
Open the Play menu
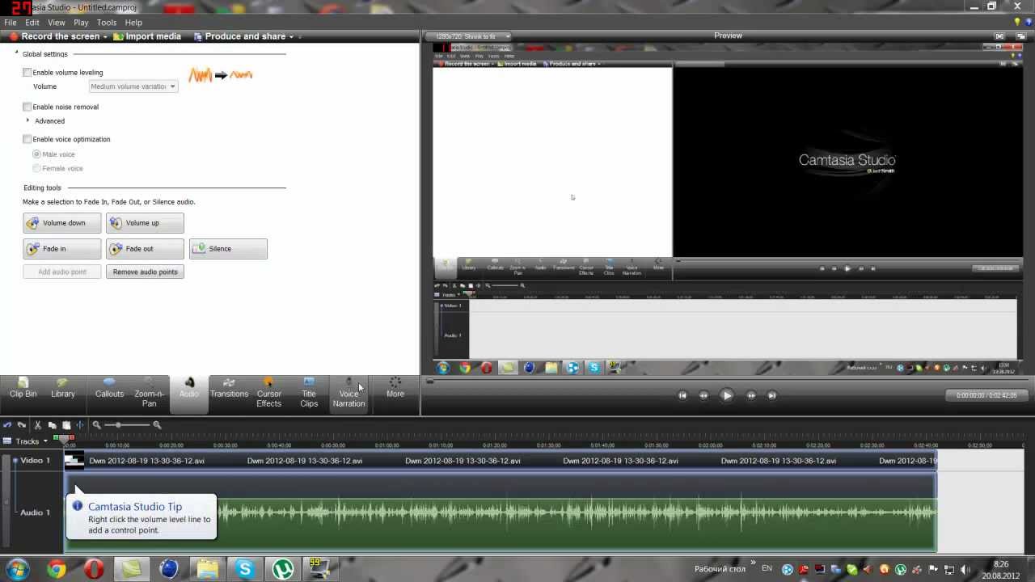point(81,23)
